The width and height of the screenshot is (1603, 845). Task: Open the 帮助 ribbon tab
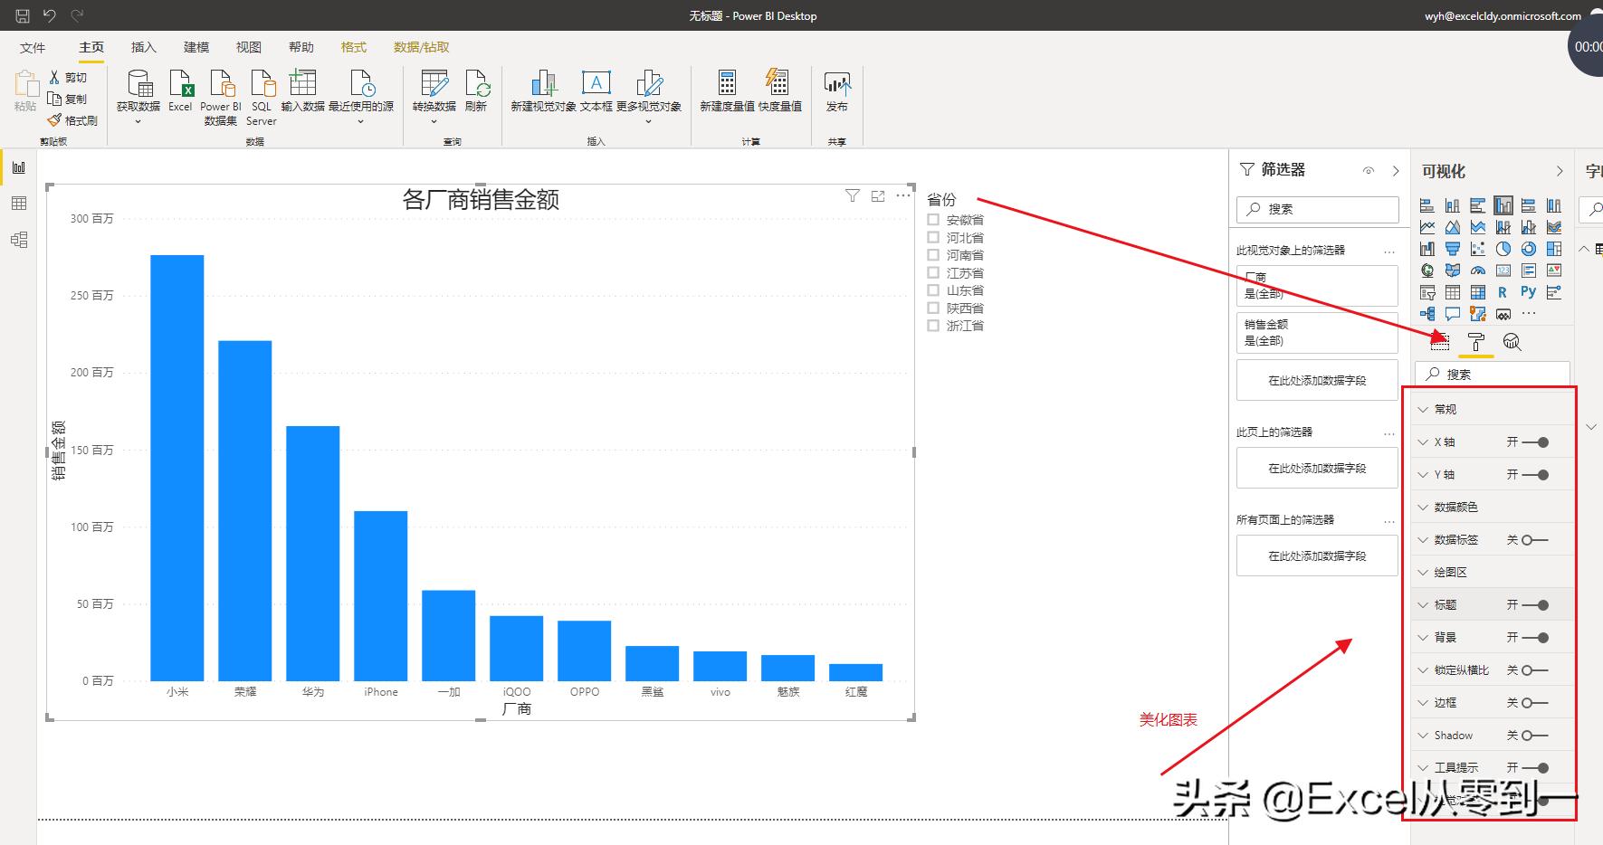tap(301, 47)
